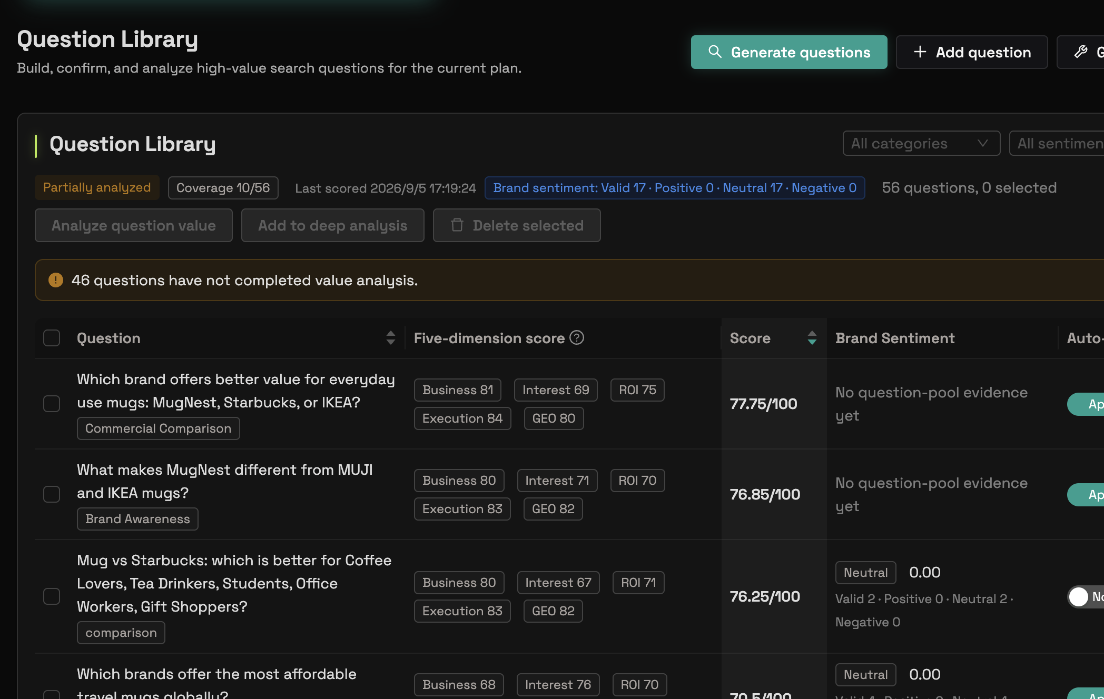Click the Coverage 10/56 badge
This screenshot has width=1104, height=699.
(223, 188)
